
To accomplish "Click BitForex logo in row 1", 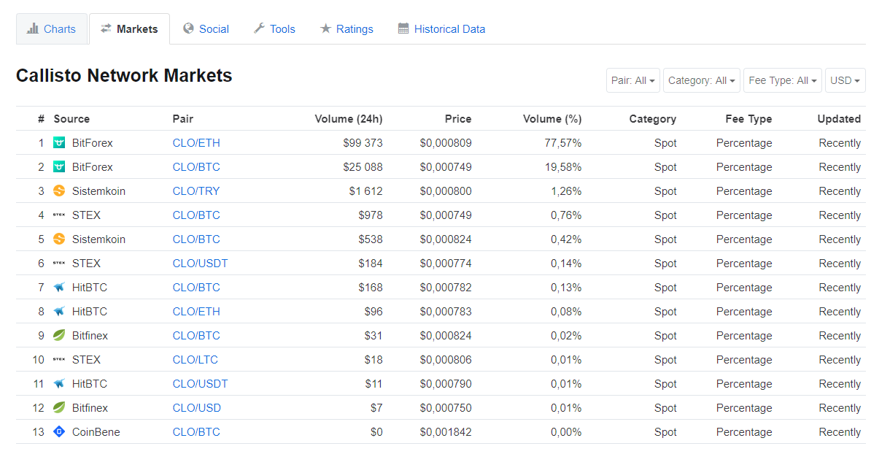I will click(x=59, y=143).
